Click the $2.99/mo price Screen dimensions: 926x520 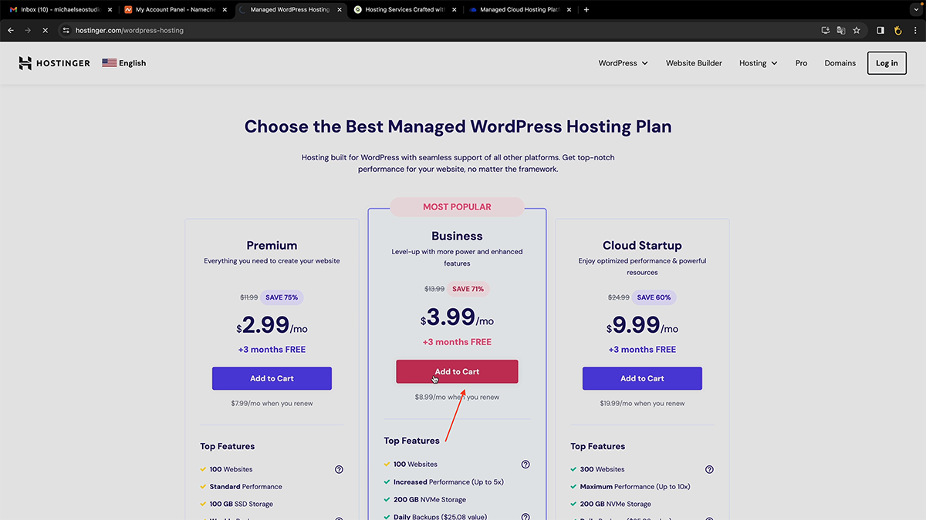pos(272,326)
